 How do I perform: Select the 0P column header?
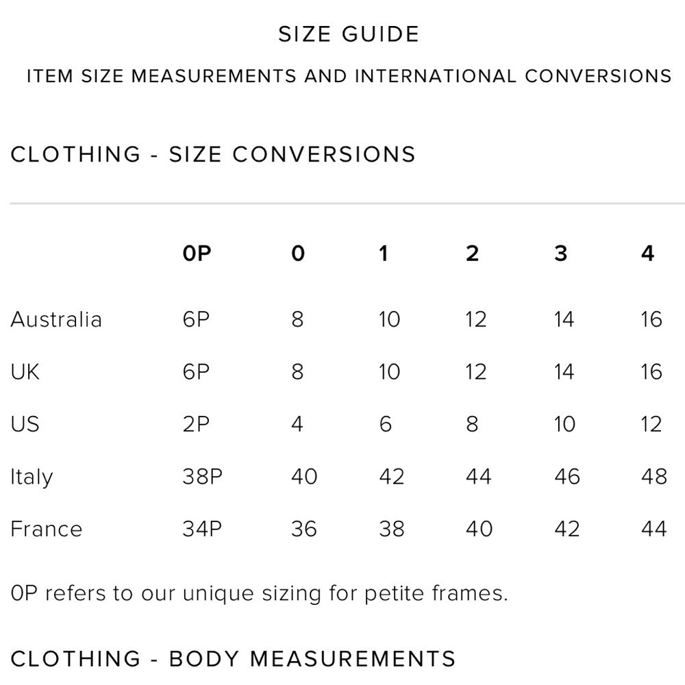pyautogui.click(x=197, y=253)
